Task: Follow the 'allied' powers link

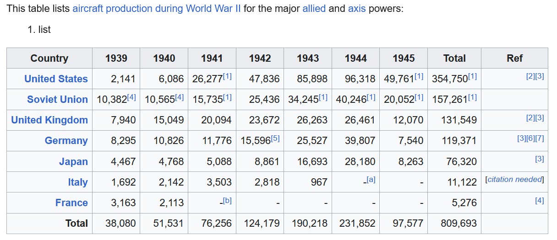Action: (314, 9)
